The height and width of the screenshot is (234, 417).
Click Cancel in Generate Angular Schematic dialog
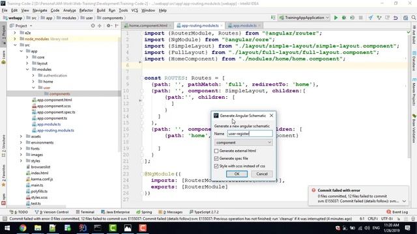coord(262,174)
